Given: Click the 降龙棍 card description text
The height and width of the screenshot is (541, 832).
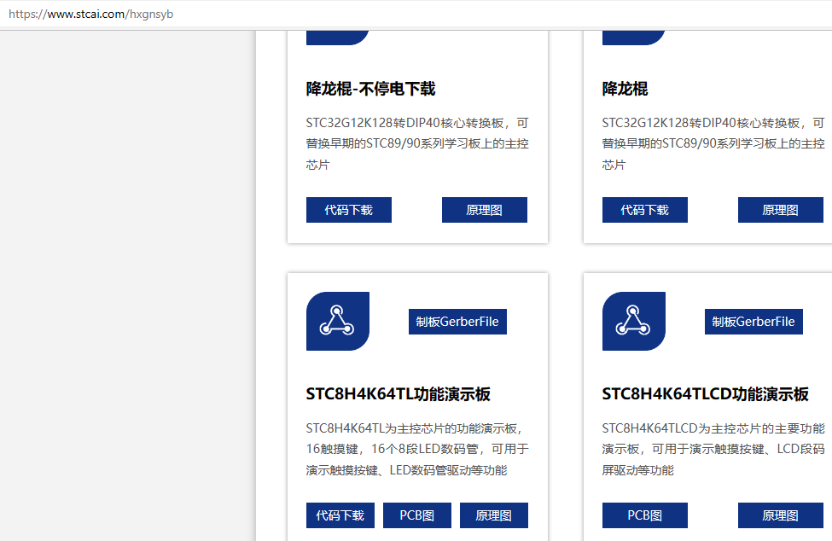Looking at the screenshot, I should click(x=713, y=143).
